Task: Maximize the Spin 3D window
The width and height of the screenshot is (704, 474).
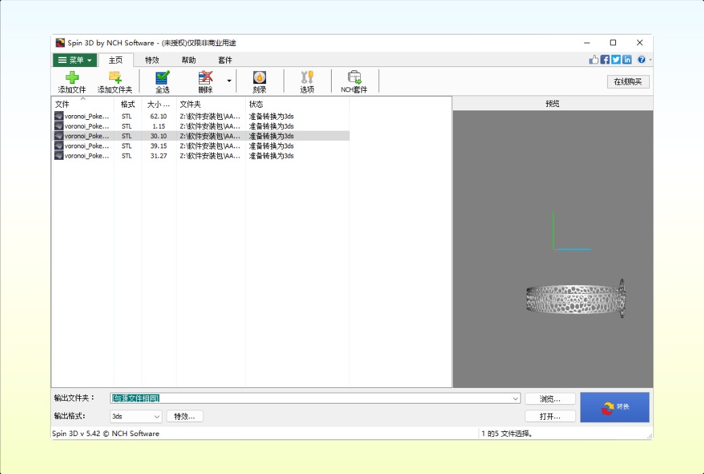Action: click(613, 43)
